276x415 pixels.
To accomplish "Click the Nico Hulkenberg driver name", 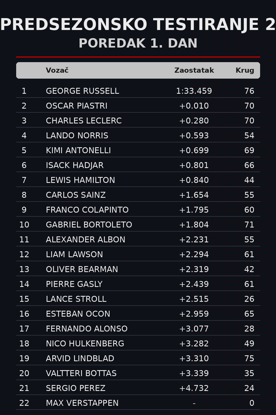I will (85, 344).
